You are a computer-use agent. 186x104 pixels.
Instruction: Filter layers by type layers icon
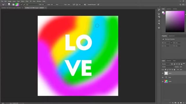pos(177,64)
